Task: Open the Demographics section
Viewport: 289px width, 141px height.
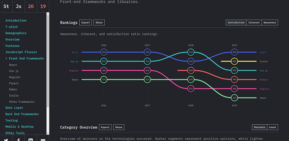Action: tap(16, 33)
